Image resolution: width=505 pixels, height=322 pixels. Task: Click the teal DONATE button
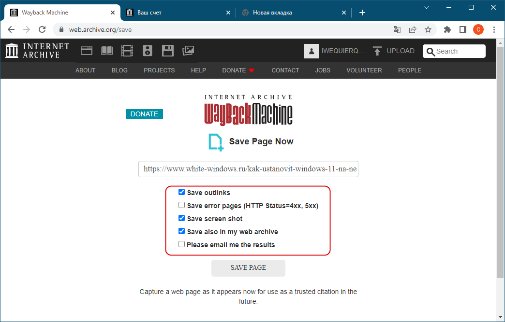(144, 114)
